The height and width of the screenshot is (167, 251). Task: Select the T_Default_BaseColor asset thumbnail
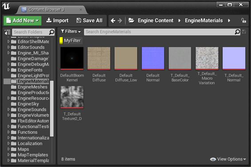(x=180, y=58)
